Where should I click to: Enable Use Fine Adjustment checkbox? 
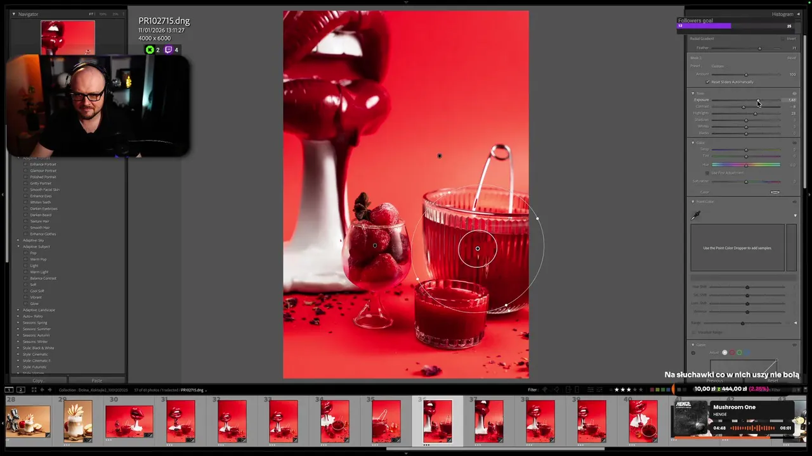(x=707, y=173)
